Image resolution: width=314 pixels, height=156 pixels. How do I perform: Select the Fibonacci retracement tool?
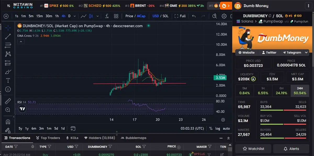click(8, 45)
